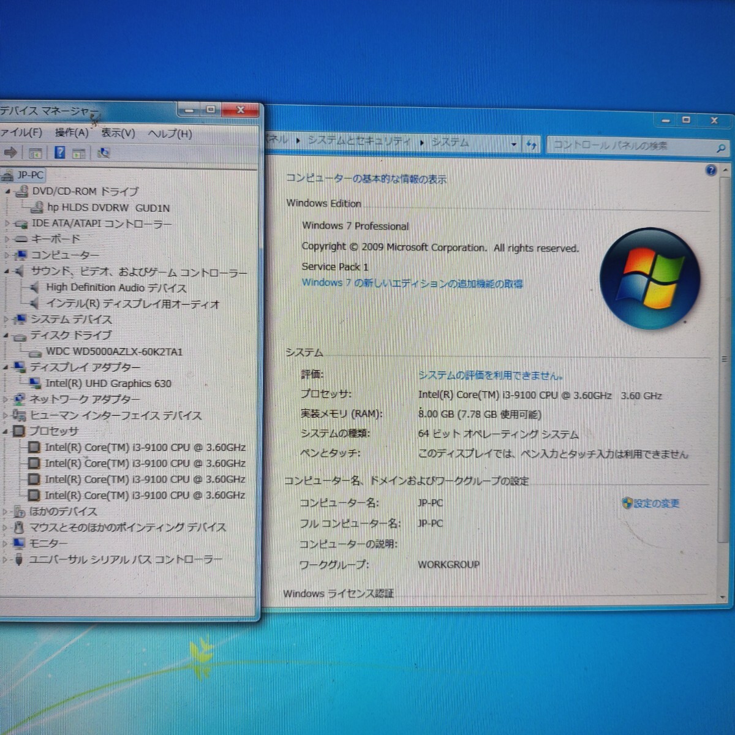Image resolution: width=735 pixels, height=735 pixels.
Task: Click scroll-down arrow in System window
Action: pos(723,597)
